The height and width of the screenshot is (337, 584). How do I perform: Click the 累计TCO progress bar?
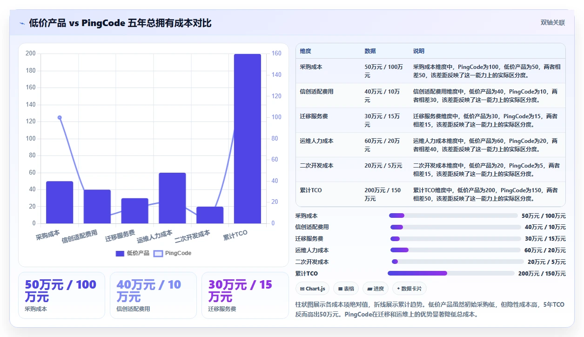click(x=451, y=273)
